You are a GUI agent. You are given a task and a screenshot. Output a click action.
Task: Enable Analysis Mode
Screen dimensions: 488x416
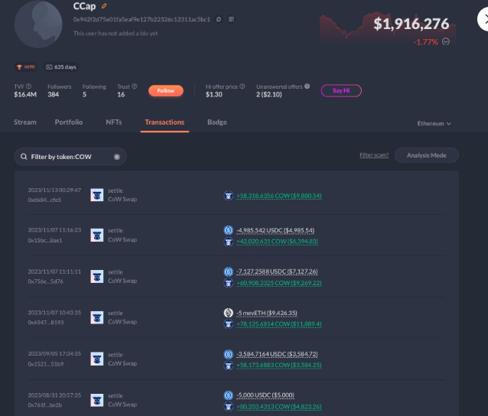tap(426, 155)
